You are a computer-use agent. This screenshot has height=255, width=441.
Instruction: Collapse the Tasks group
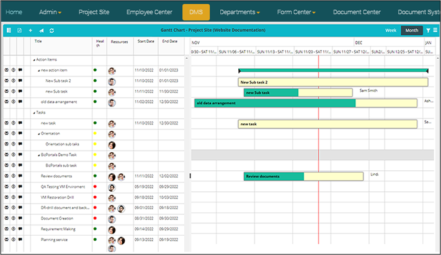click(34, 113)
